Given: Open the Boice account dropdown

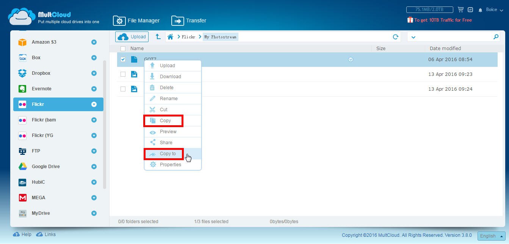Looking at the screenshot, I should point(495,10).
